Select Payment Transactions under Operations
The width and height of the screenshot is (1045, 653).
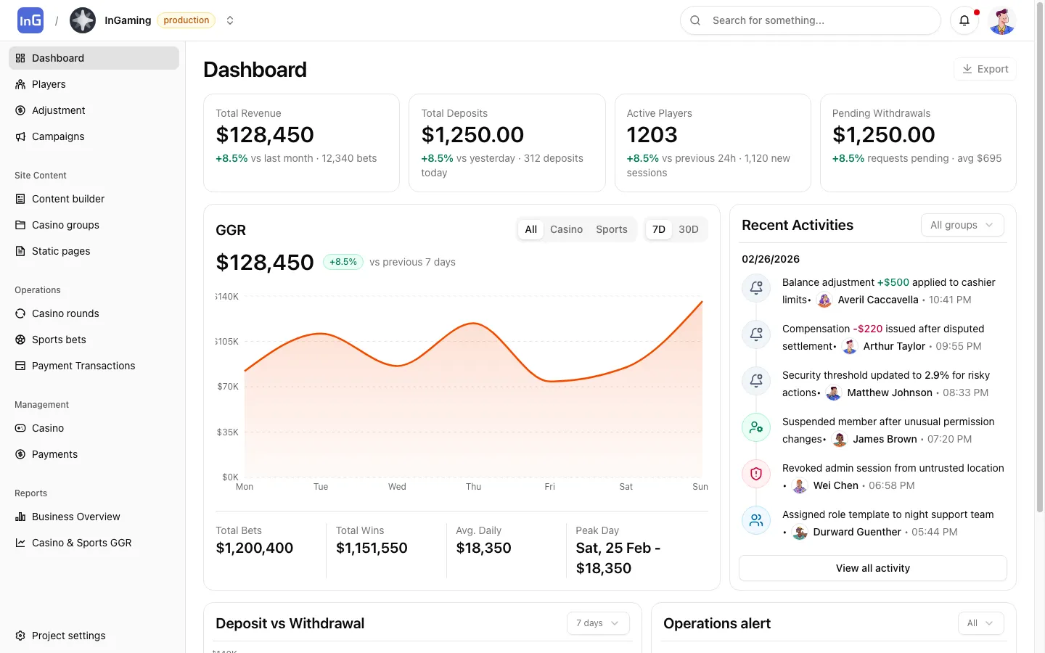(x=83, y=366)
